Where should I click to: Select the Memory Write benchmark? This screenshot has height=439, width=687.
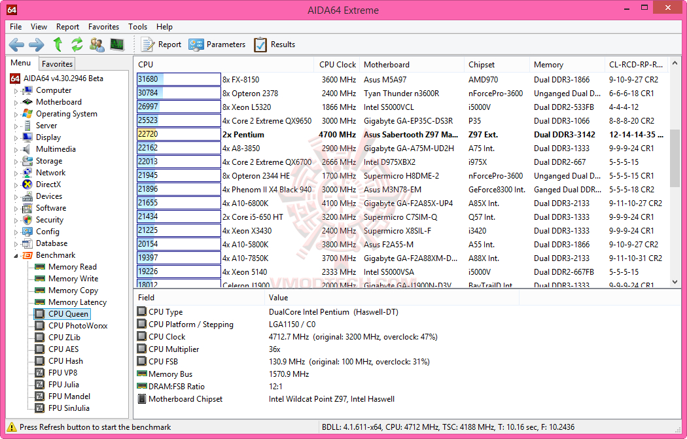73,279
